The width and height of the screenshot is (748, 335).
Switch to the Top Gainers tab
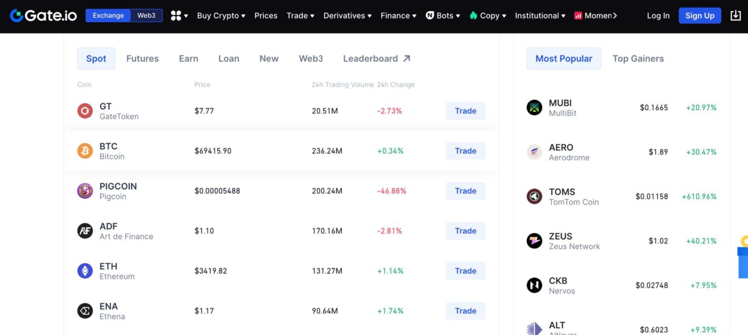(638, 58)
